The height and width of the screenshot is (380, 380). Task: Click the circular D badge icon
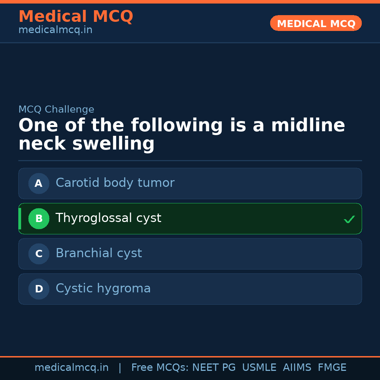(x=39, y=289)
